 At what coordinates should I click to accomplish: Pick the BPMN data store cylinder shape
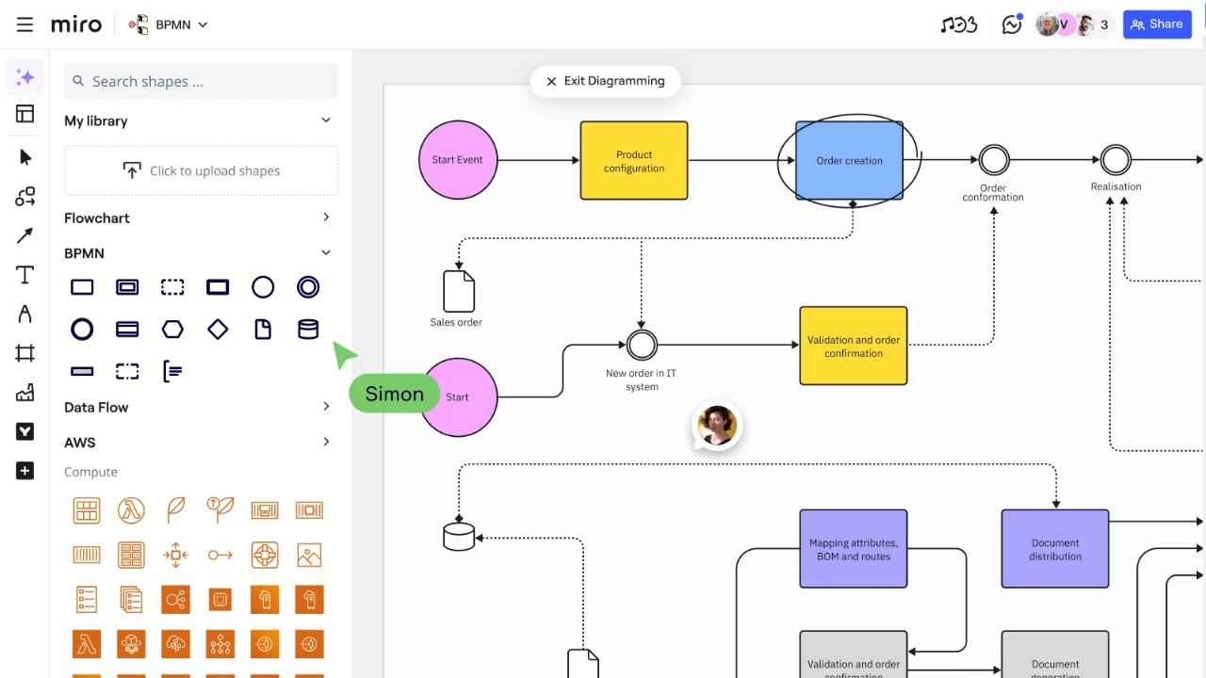(308, 330)
